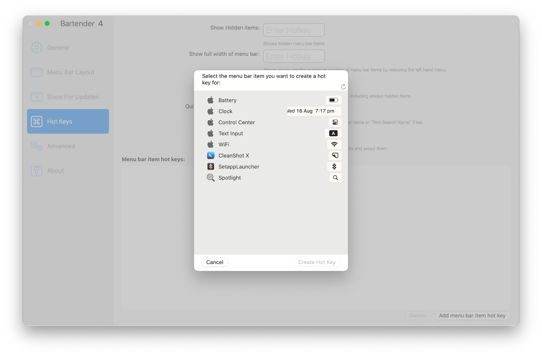
Task: Click the Apple logo beside Clock
Action: [211, 111]
